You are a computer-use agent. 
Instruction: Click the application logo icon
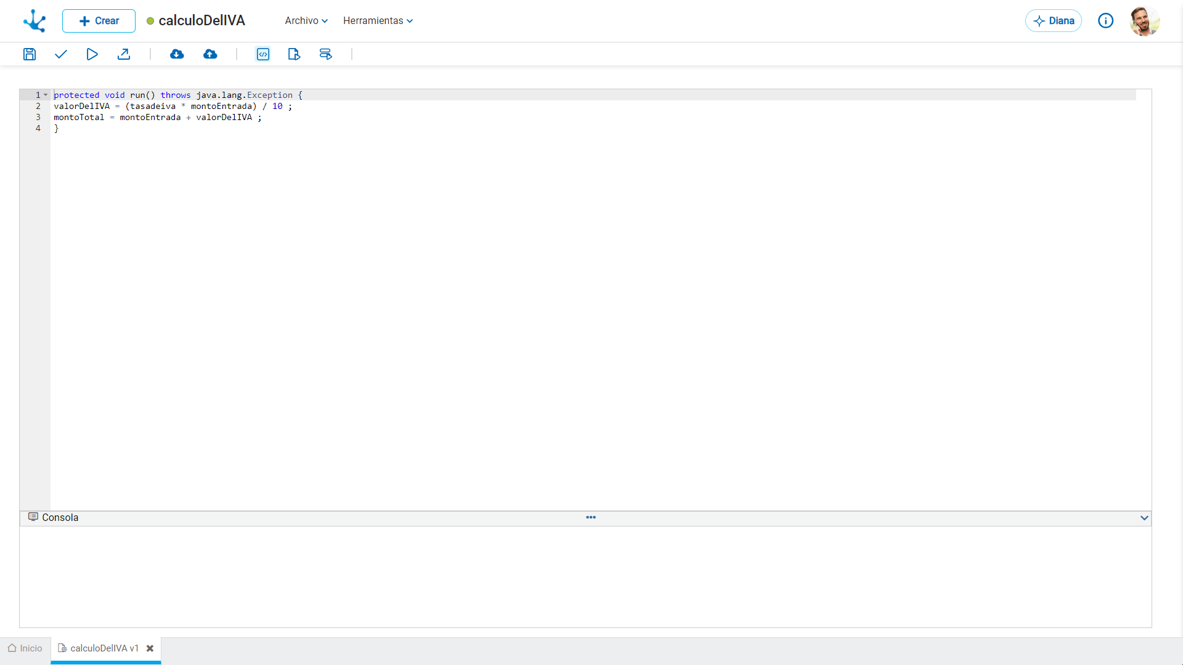point(35,21)
